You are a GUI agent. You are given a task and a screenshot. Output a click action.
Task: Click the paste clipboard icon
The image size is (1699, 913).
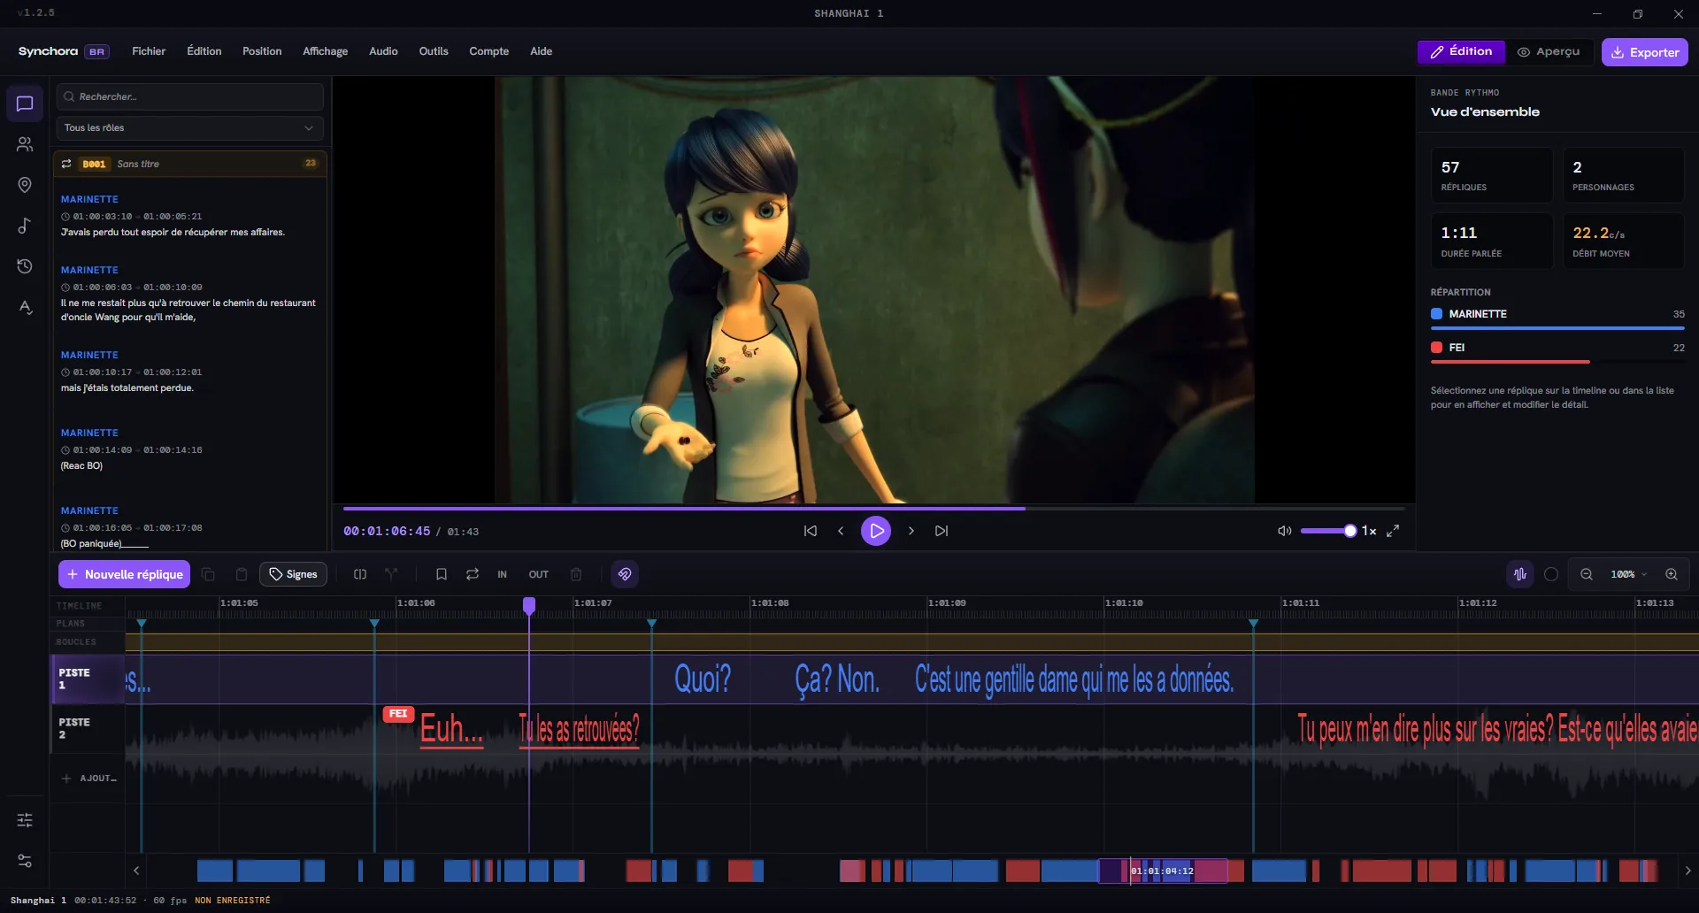(241, 574)
